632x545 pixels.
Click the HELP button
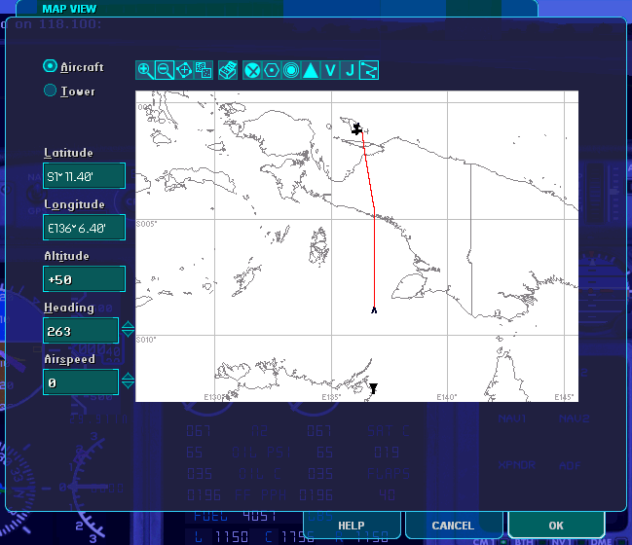tap(352, 526)
